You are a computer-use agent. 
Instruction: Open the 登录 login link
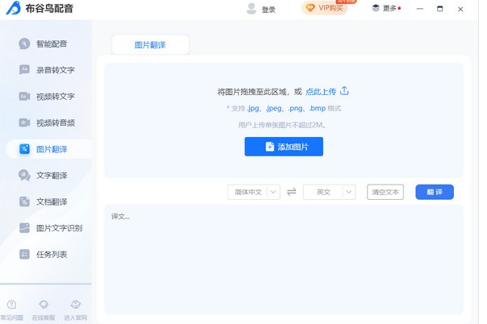(x=268, y=10)
